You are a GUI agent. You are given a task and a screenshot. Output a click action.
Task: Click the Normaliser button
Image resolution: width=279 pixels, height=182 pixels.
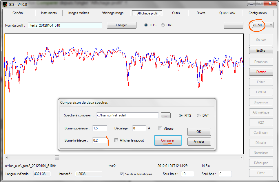coord(261,153)
